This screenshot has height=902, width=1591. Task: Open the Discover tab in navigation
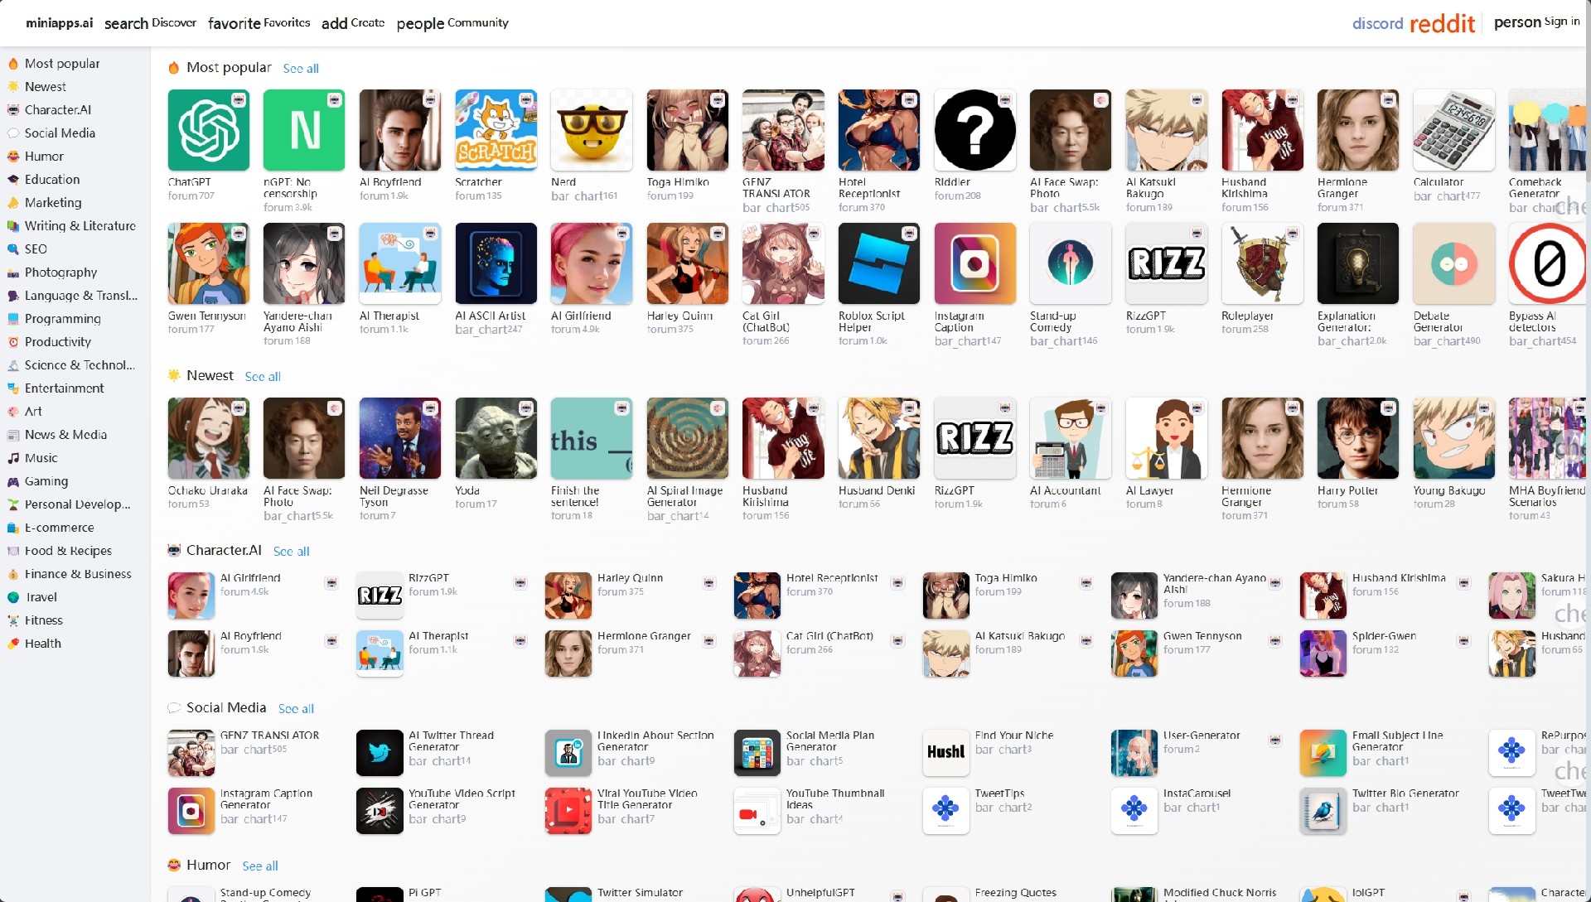150,23
